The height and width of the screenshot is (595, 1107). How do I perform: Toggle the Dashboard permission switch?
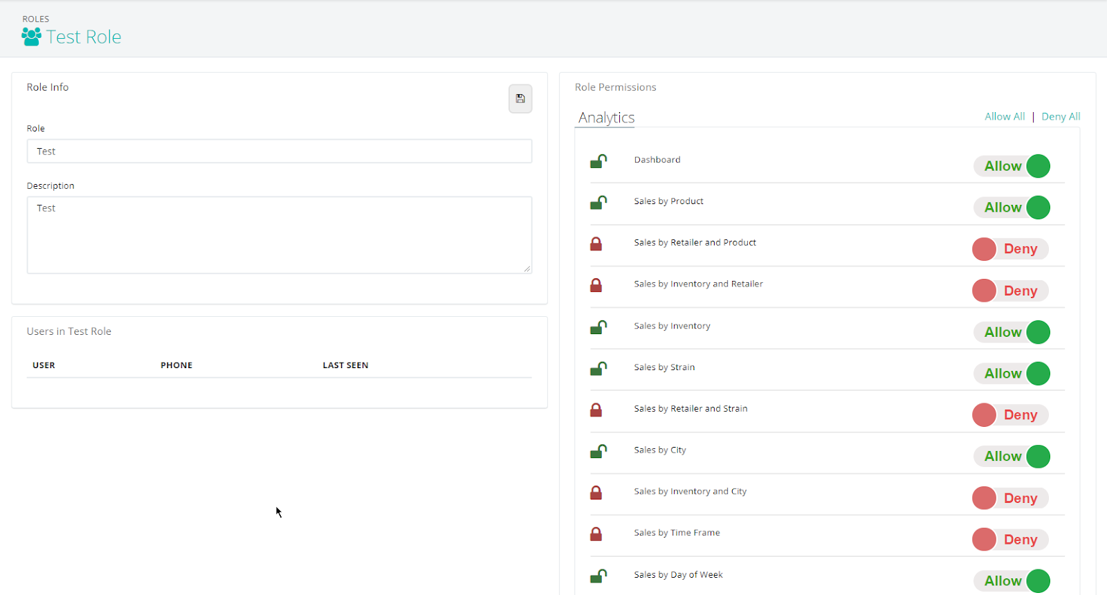[1012, 166]
